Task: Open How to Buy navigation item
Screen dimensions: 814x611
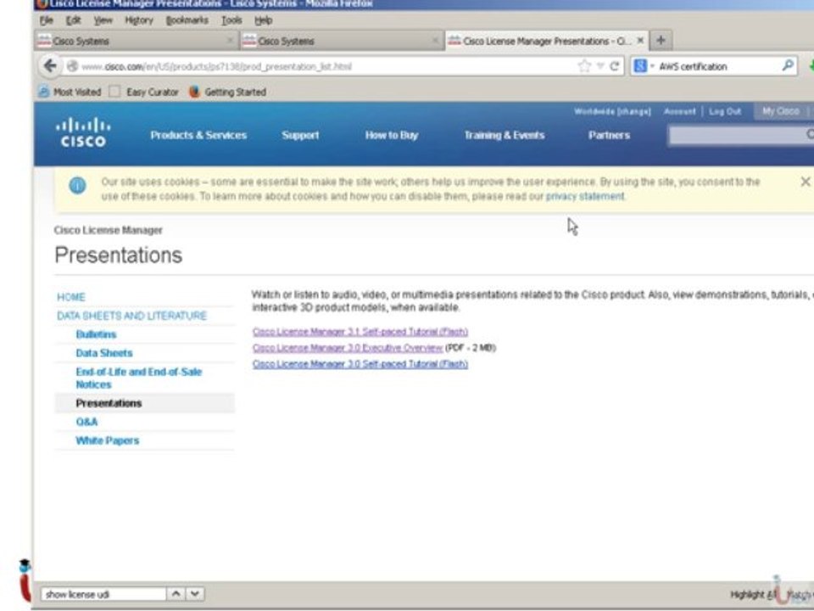Action: point(392,135)
